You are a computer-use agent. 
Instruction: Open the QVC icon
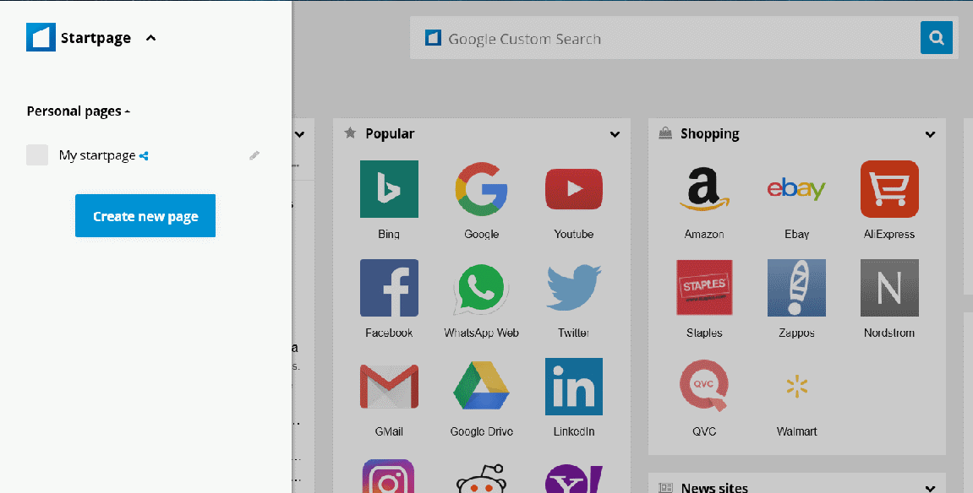(x=704, y=387)
